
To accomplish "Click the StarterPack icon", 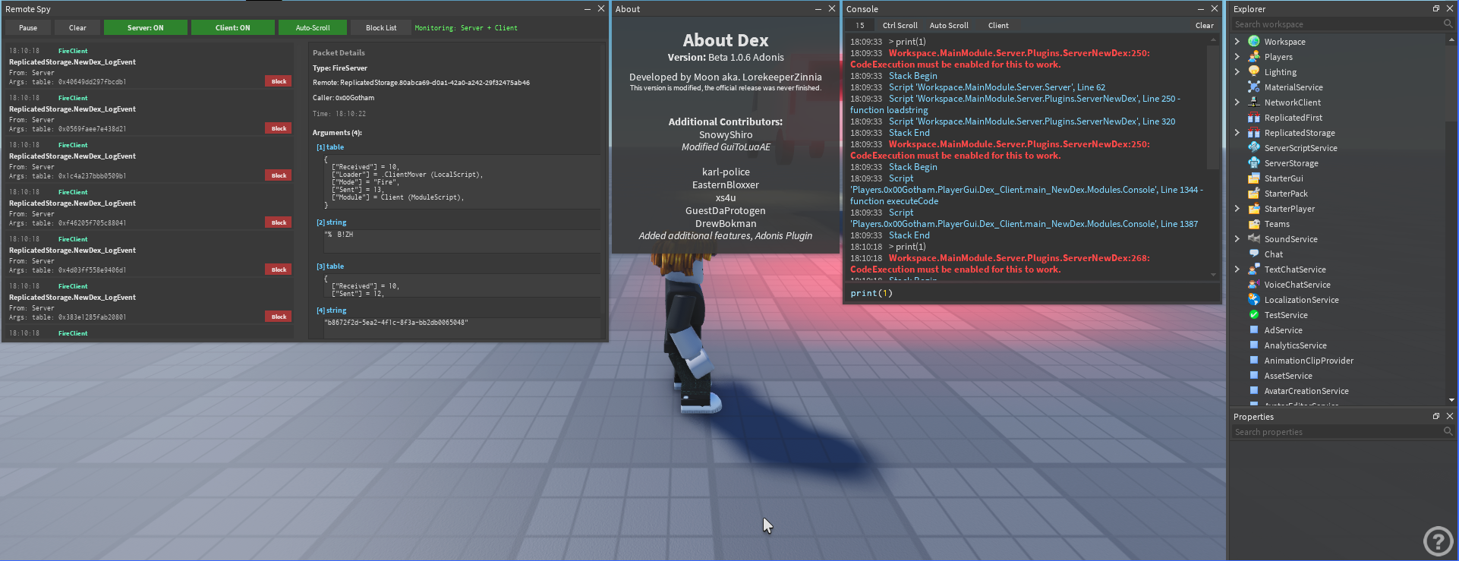I will 1254,194.
